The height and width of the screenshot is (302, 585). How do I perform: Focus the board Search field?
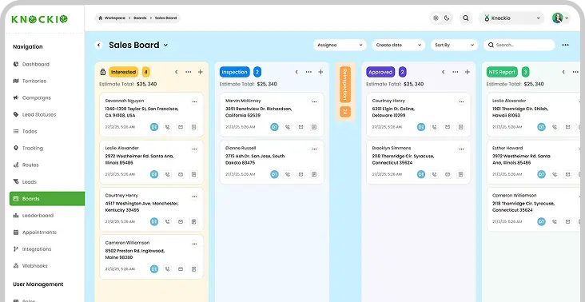[519, 45]
